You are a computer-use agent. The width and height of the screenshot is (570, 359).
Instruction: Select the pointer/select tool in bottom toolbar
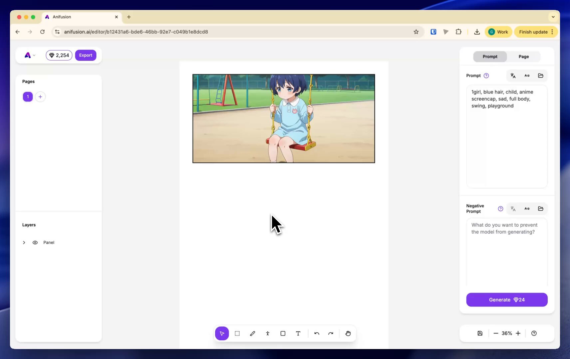coord(222,333)
